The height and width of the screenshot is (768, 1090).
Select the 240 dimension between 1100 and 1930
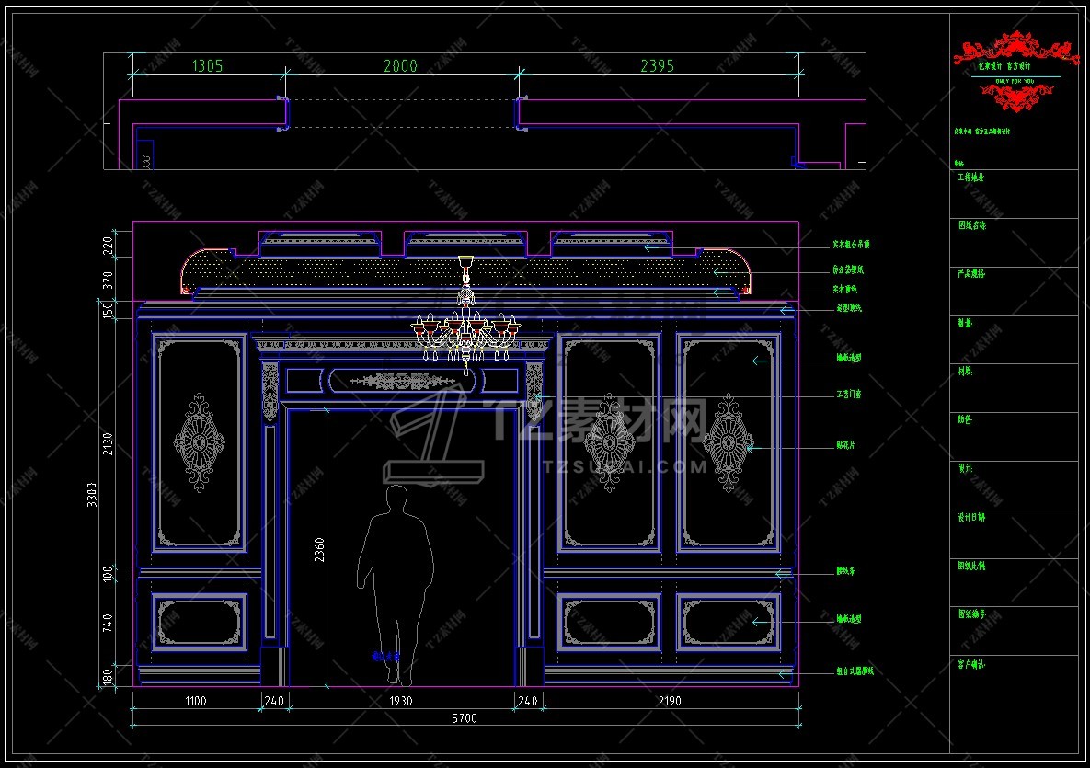pyautogui.click(x=275, y=701)
